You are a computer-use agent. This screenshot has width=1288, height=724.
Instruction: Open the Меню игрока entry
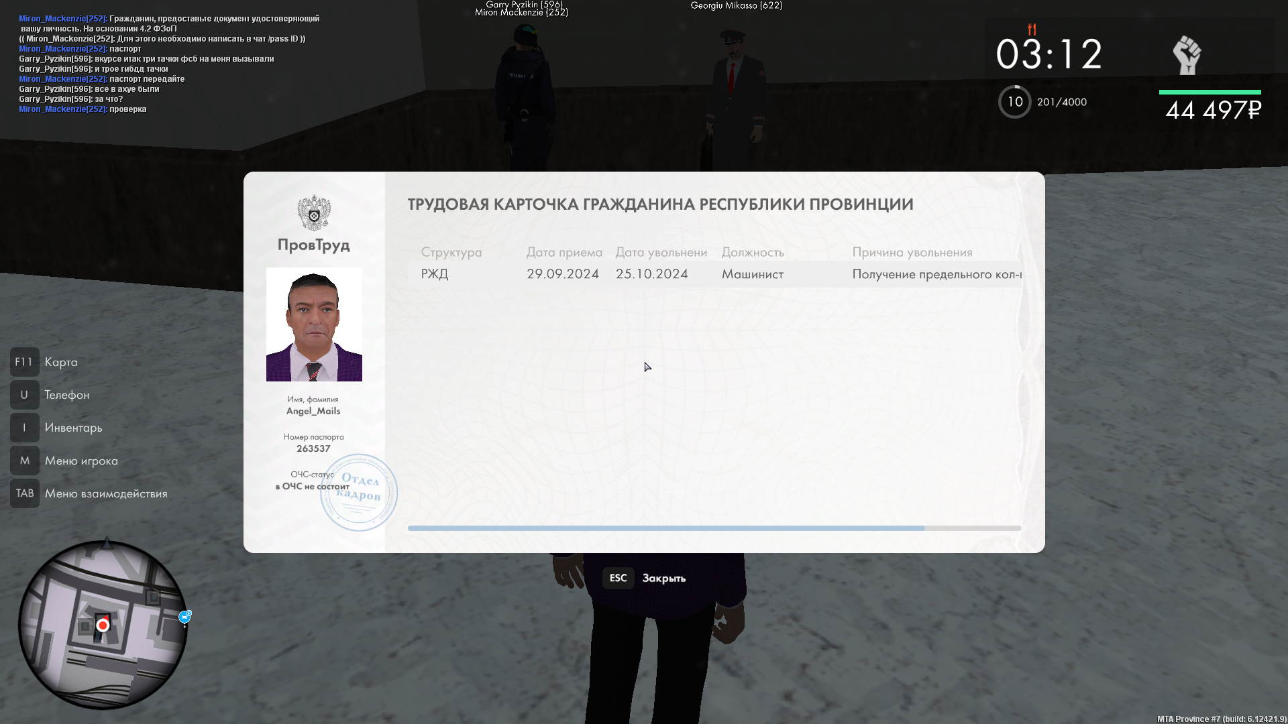81,461
